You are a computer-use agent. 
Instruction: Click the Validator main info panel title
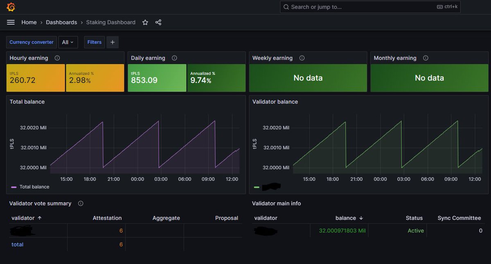click(x=277, y=204)
